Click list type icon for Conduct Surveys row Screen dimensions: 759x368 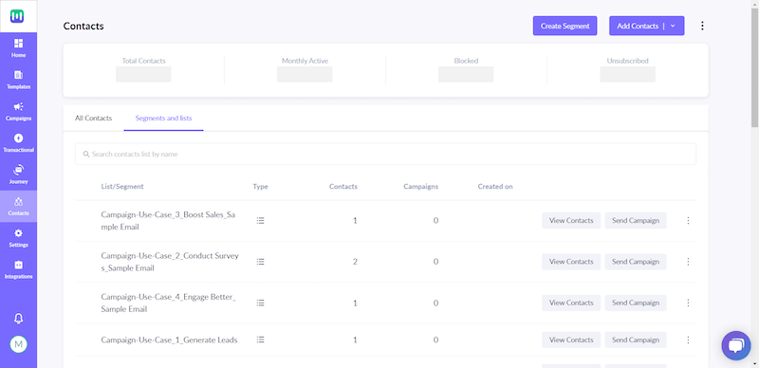(260, 262)
